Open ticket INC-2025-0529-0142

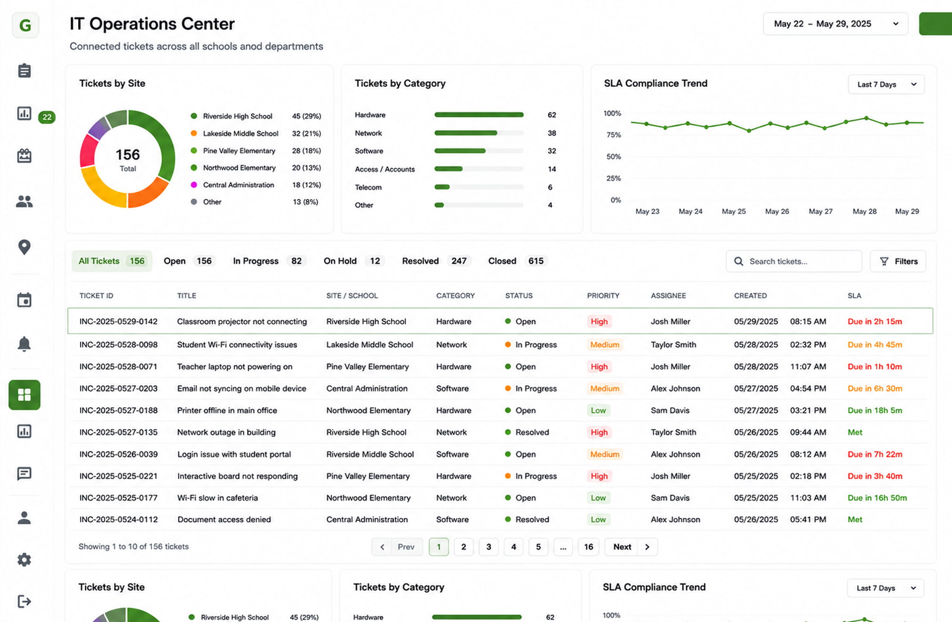pos(500,321)
